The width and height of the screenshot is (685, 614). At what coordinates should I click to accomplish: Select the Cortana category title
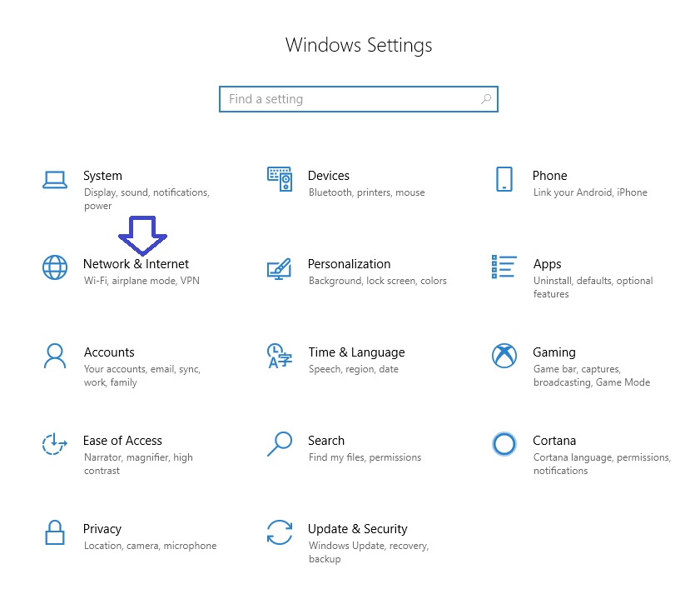click(x=554, y=441)
